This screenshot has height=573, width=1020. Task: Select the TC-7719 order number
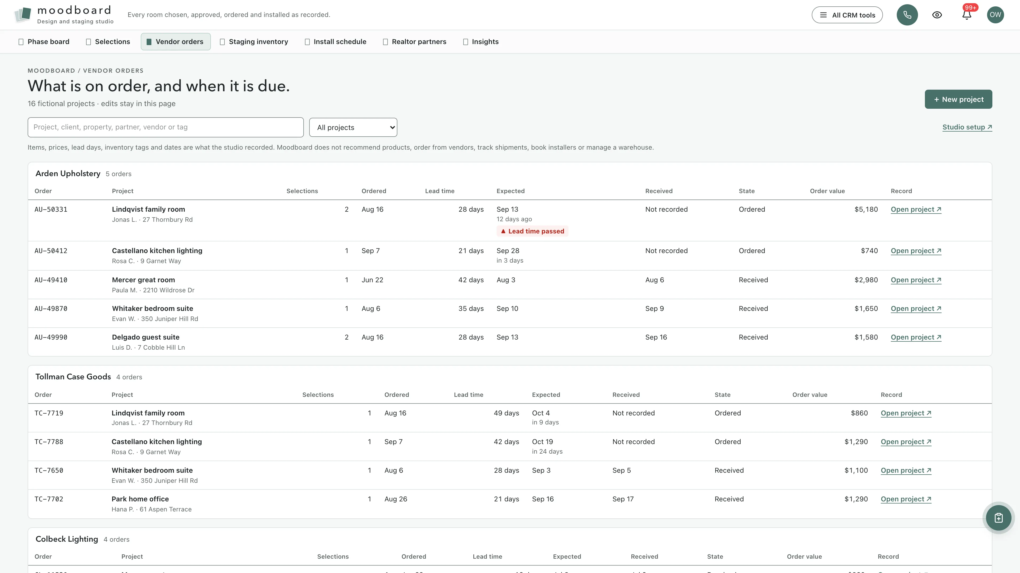pyautogui.click(x=49, y=413)
